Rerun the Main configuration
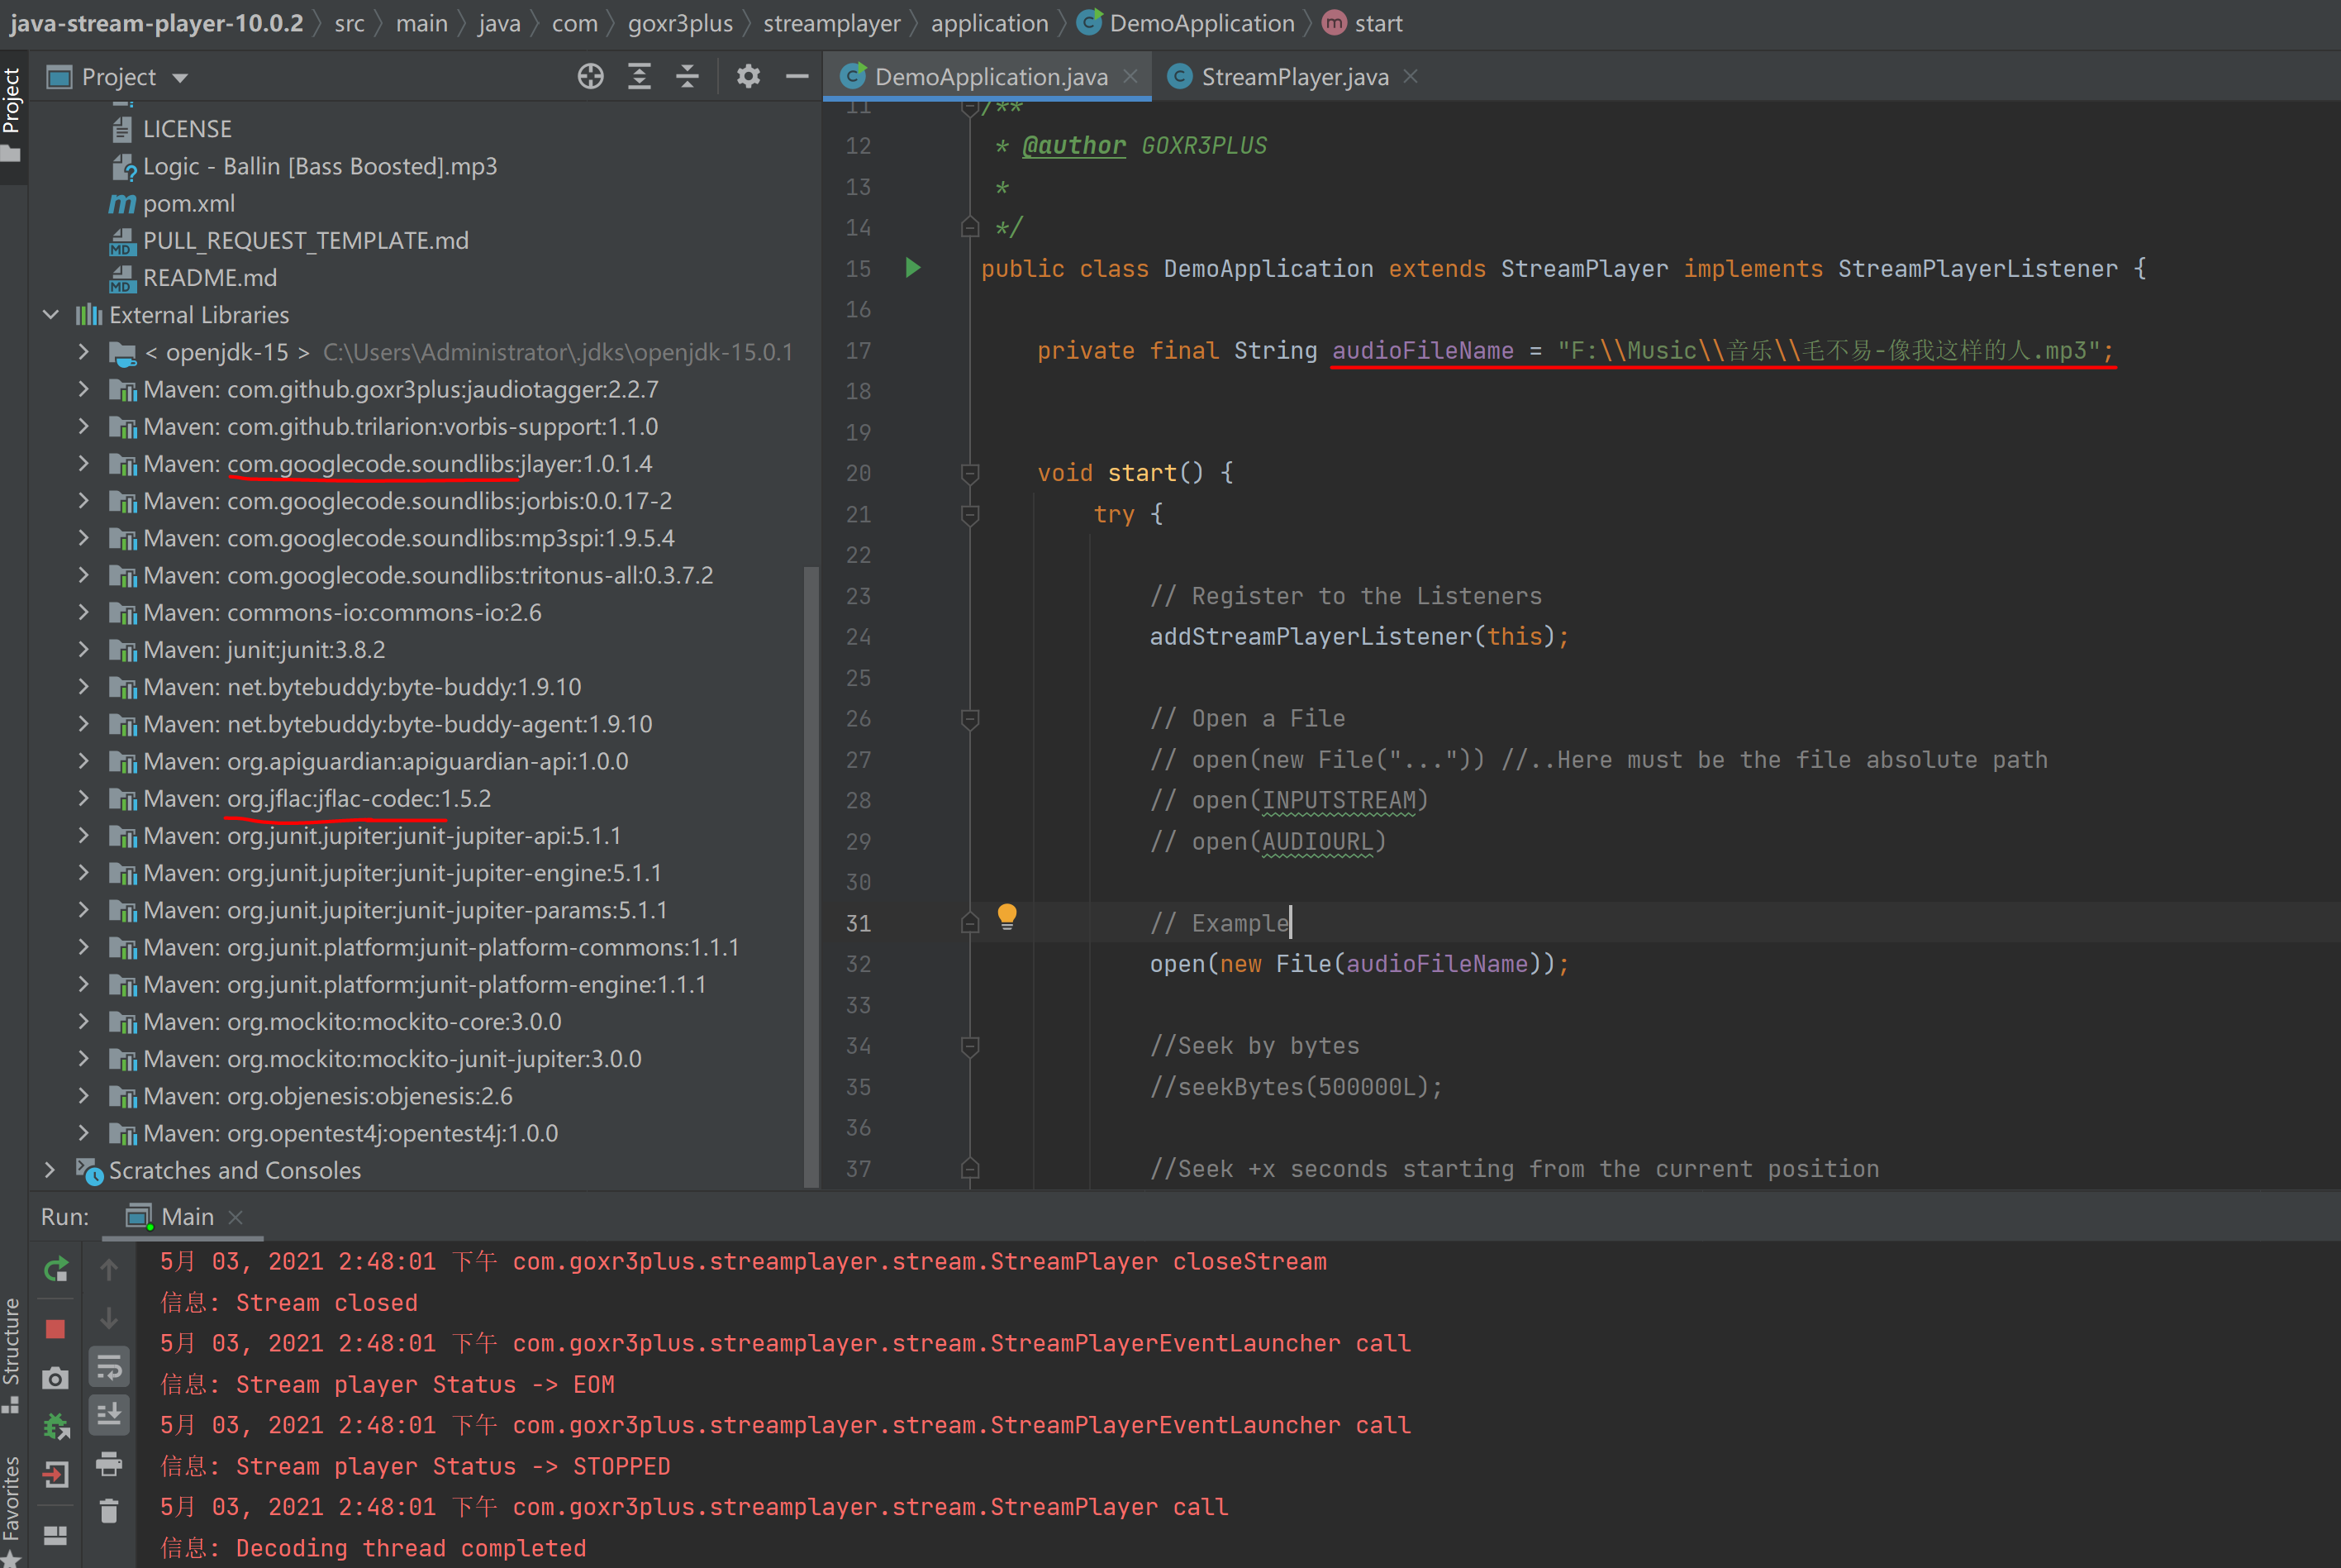Screen dimensions: 2341x1568 tap(55, 1270)
